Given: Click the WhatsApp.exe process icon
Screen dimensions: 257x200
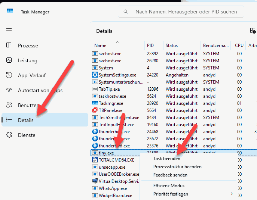Looking at the screenshot, I should point(95,188).
